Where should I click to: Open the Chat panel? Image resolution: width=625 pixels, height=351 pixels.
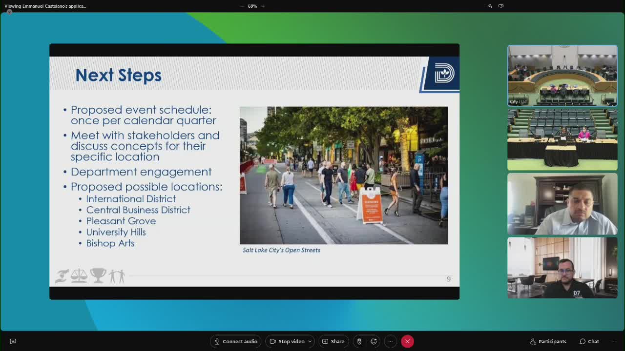(589, 341)
